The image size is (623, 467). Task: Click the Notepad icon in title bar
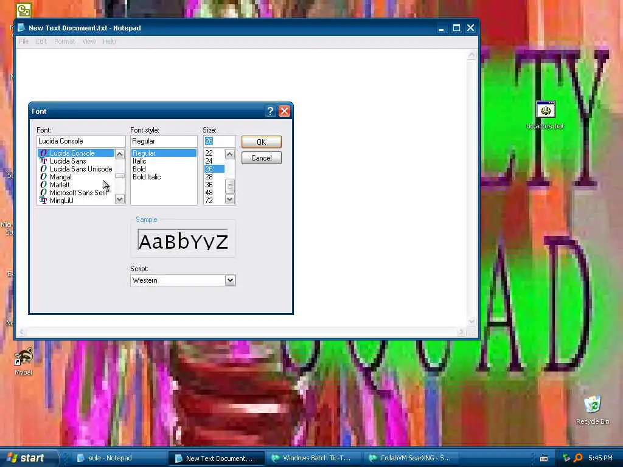pyautogui.click(x=21, y=28)
